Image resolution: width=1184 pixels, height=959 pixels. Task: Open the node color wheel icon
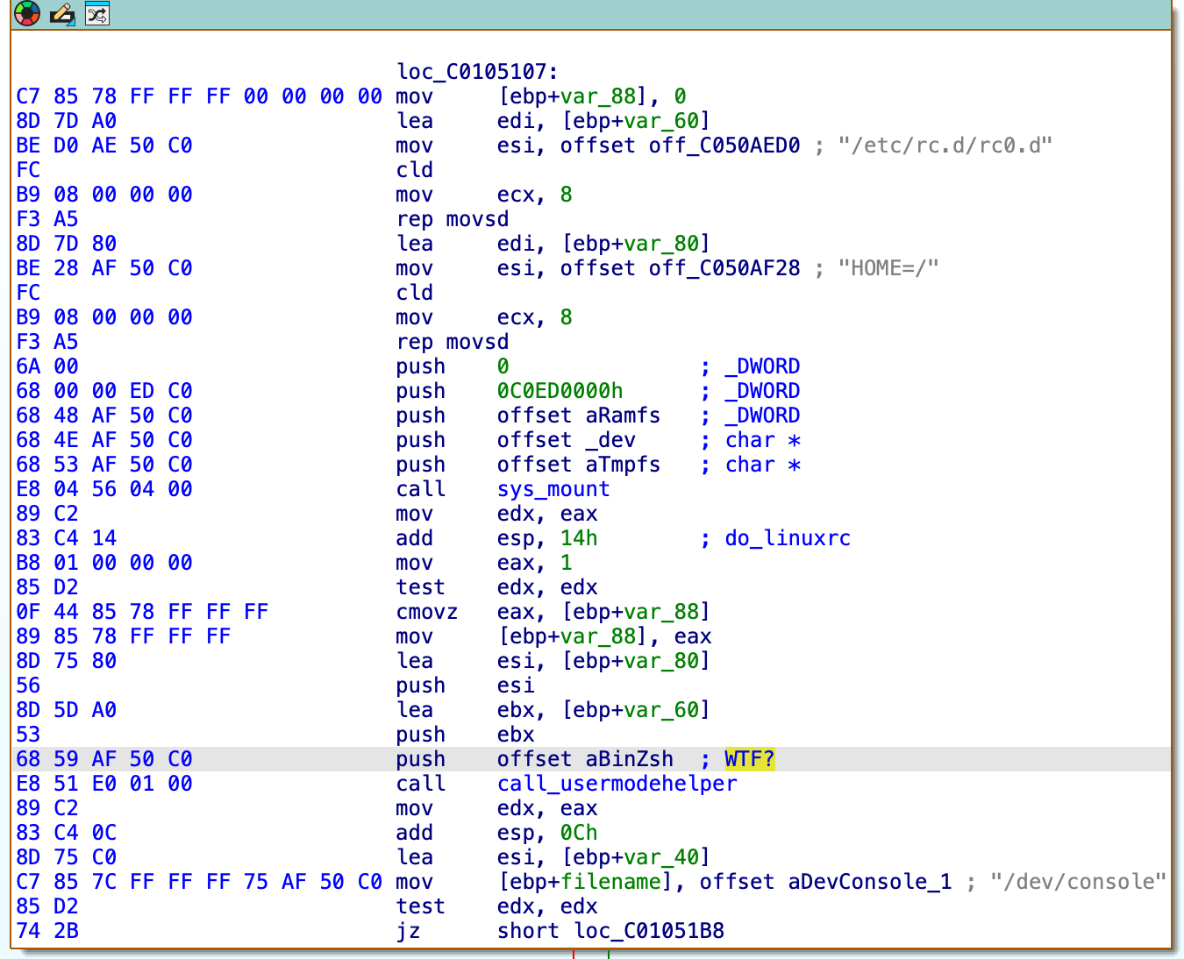[27, 14]
